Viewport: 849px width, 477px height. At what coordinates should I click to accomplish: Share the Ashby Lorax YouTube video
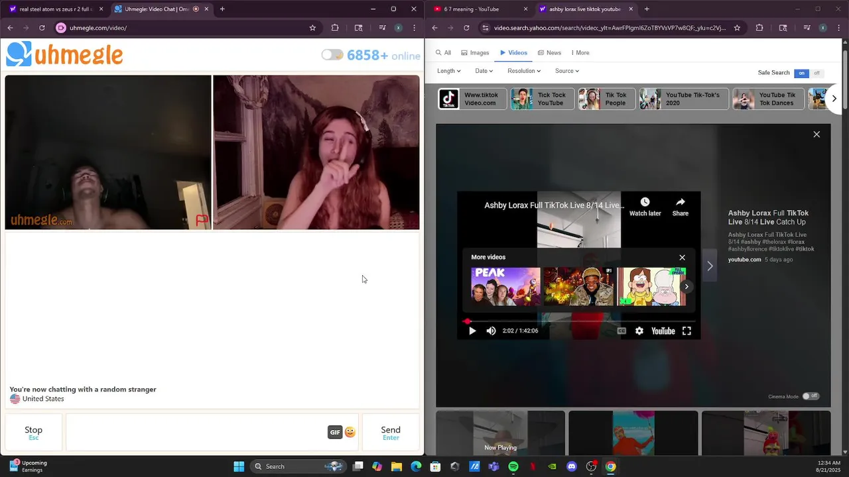(681, 206)
